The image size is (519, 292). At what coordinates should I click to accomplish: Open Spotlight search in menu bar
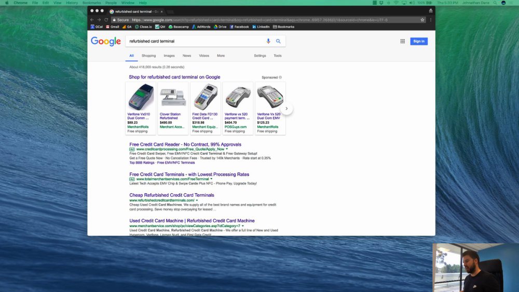point(495,3)
